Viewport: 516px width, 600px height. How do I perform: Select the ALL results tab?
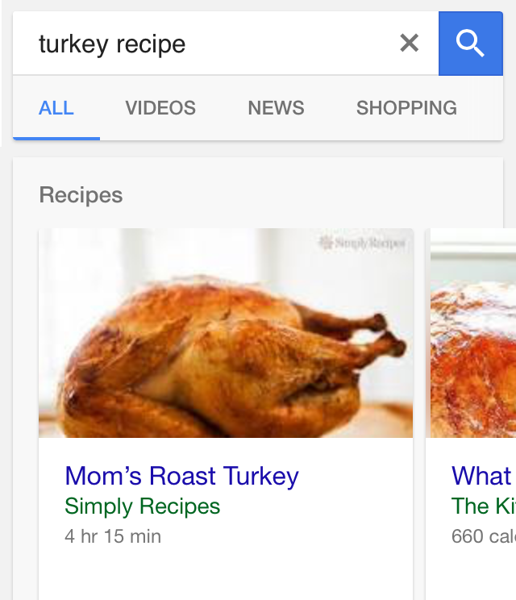(x=56, y=108)
